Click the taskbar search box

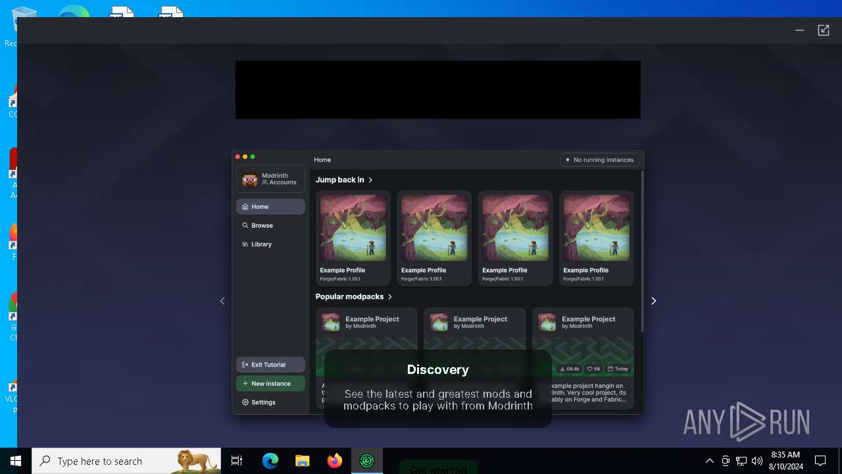click(126, 461)
